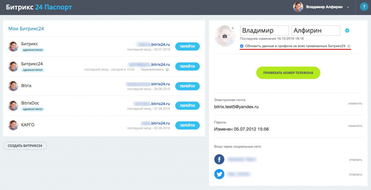Go to the Битрикс portal with Перейти
371x190 pixels.
(x=187, y=46)
